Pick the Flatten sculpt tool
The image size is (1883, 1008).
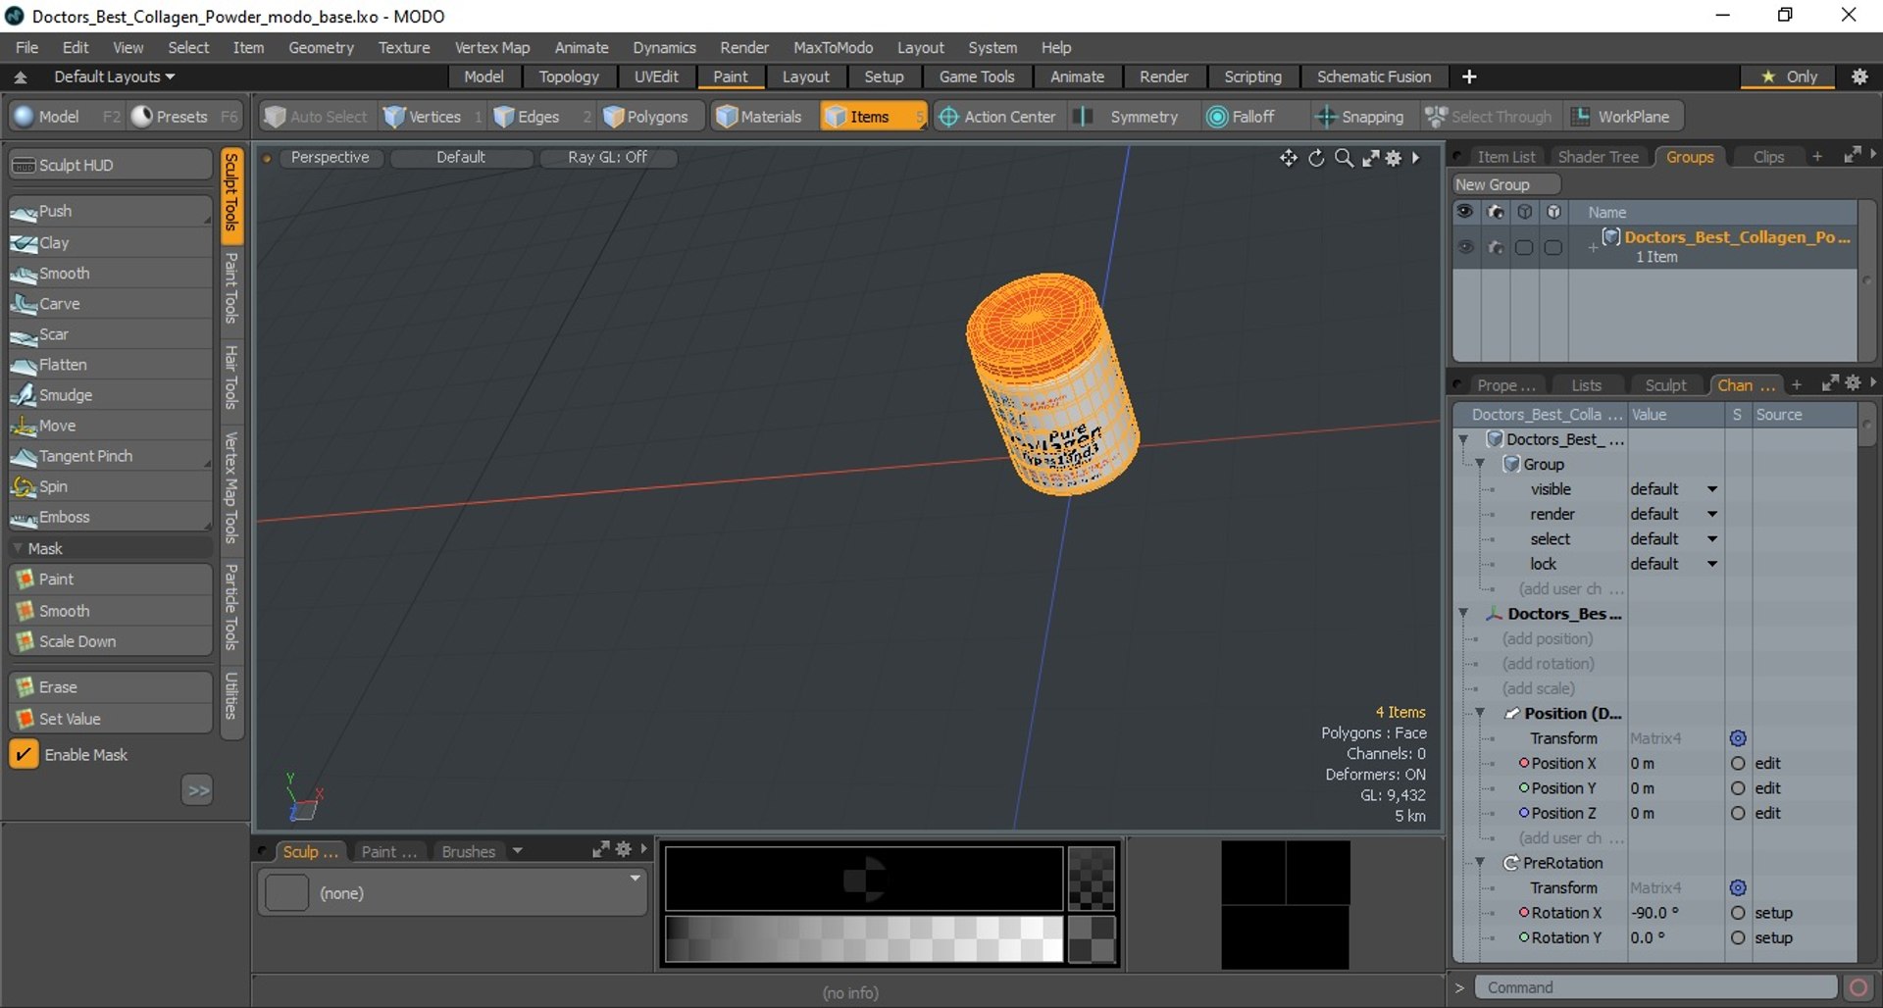(110, 365)
